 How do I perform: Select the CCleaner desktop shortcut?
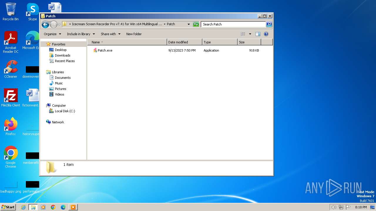pos(11,69)
